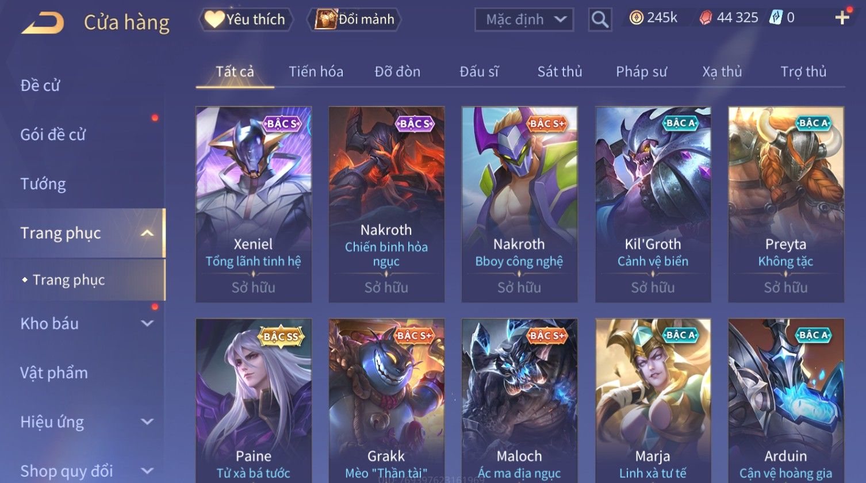Viewport: 866px width, 483px height.
Task: Open Xeniel Tổng lãnh tinh hệ skin
Action: pyautogui.click(x=254, y=204)
